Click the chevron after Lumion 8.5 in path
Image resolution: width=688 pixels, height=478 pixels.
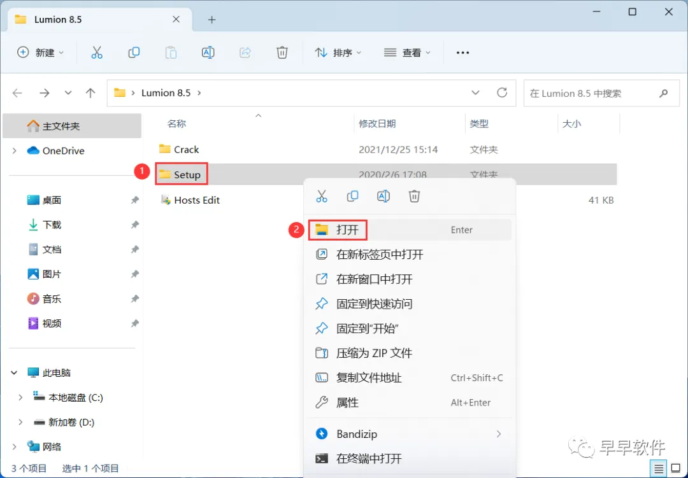pos(199,93)
